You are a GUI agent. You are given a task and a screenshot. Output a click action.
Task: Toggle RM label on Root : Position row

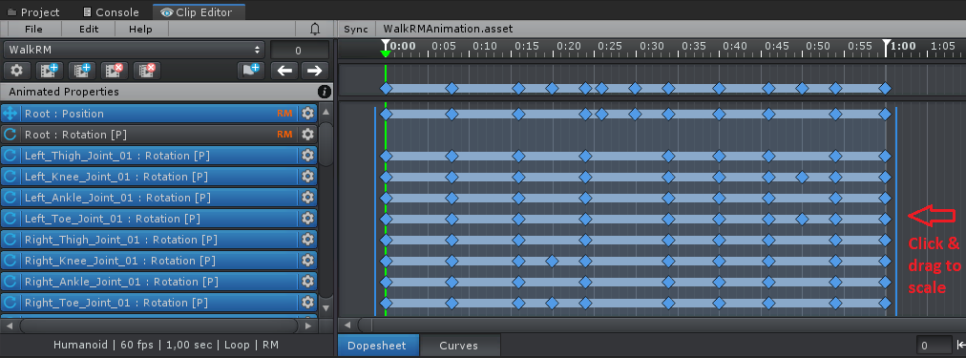click(284, 114)
